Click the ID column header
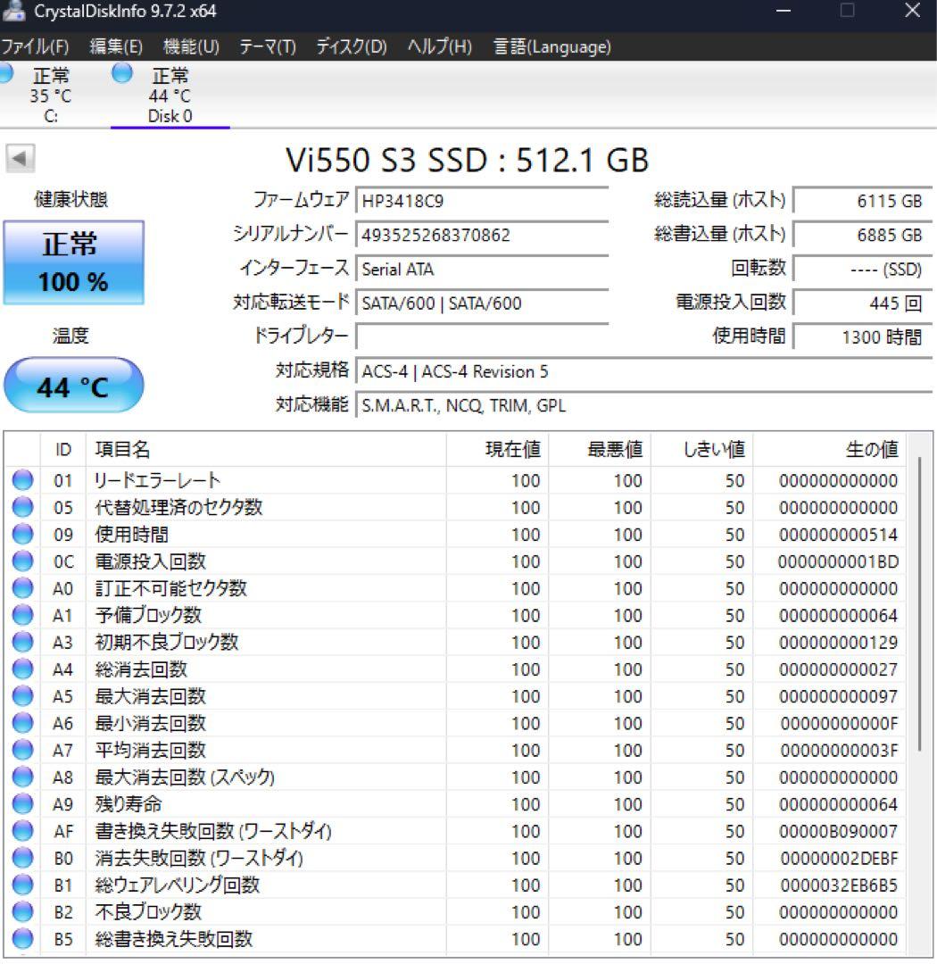 pyautogui.click(x=63, y=449)
